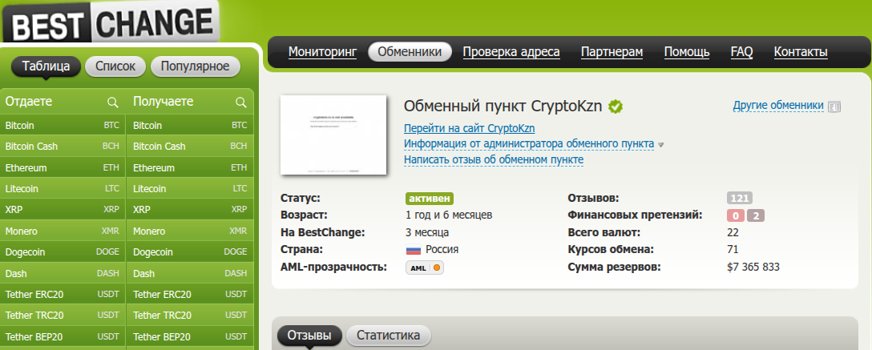Click the Russian flag icon
The image size is (872, 350).
[x=414, y=249]
